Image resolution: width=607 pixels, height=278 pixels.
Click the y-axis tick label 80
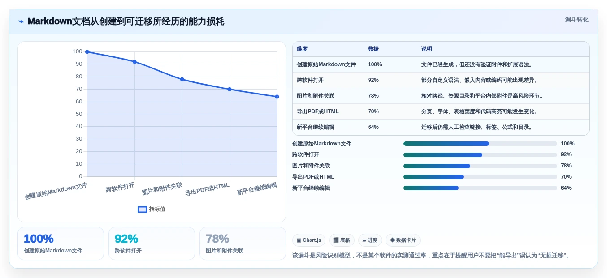coord(79,77)
